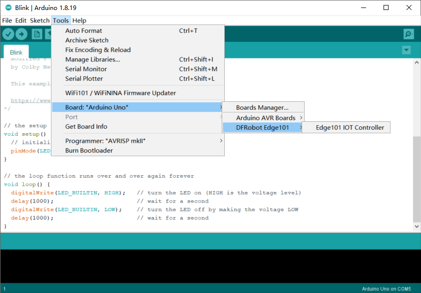The image size is (421, 293).
Task: Choose Fix Encoding & Reload
Action: pyautogui.click(x=138, y=50)
